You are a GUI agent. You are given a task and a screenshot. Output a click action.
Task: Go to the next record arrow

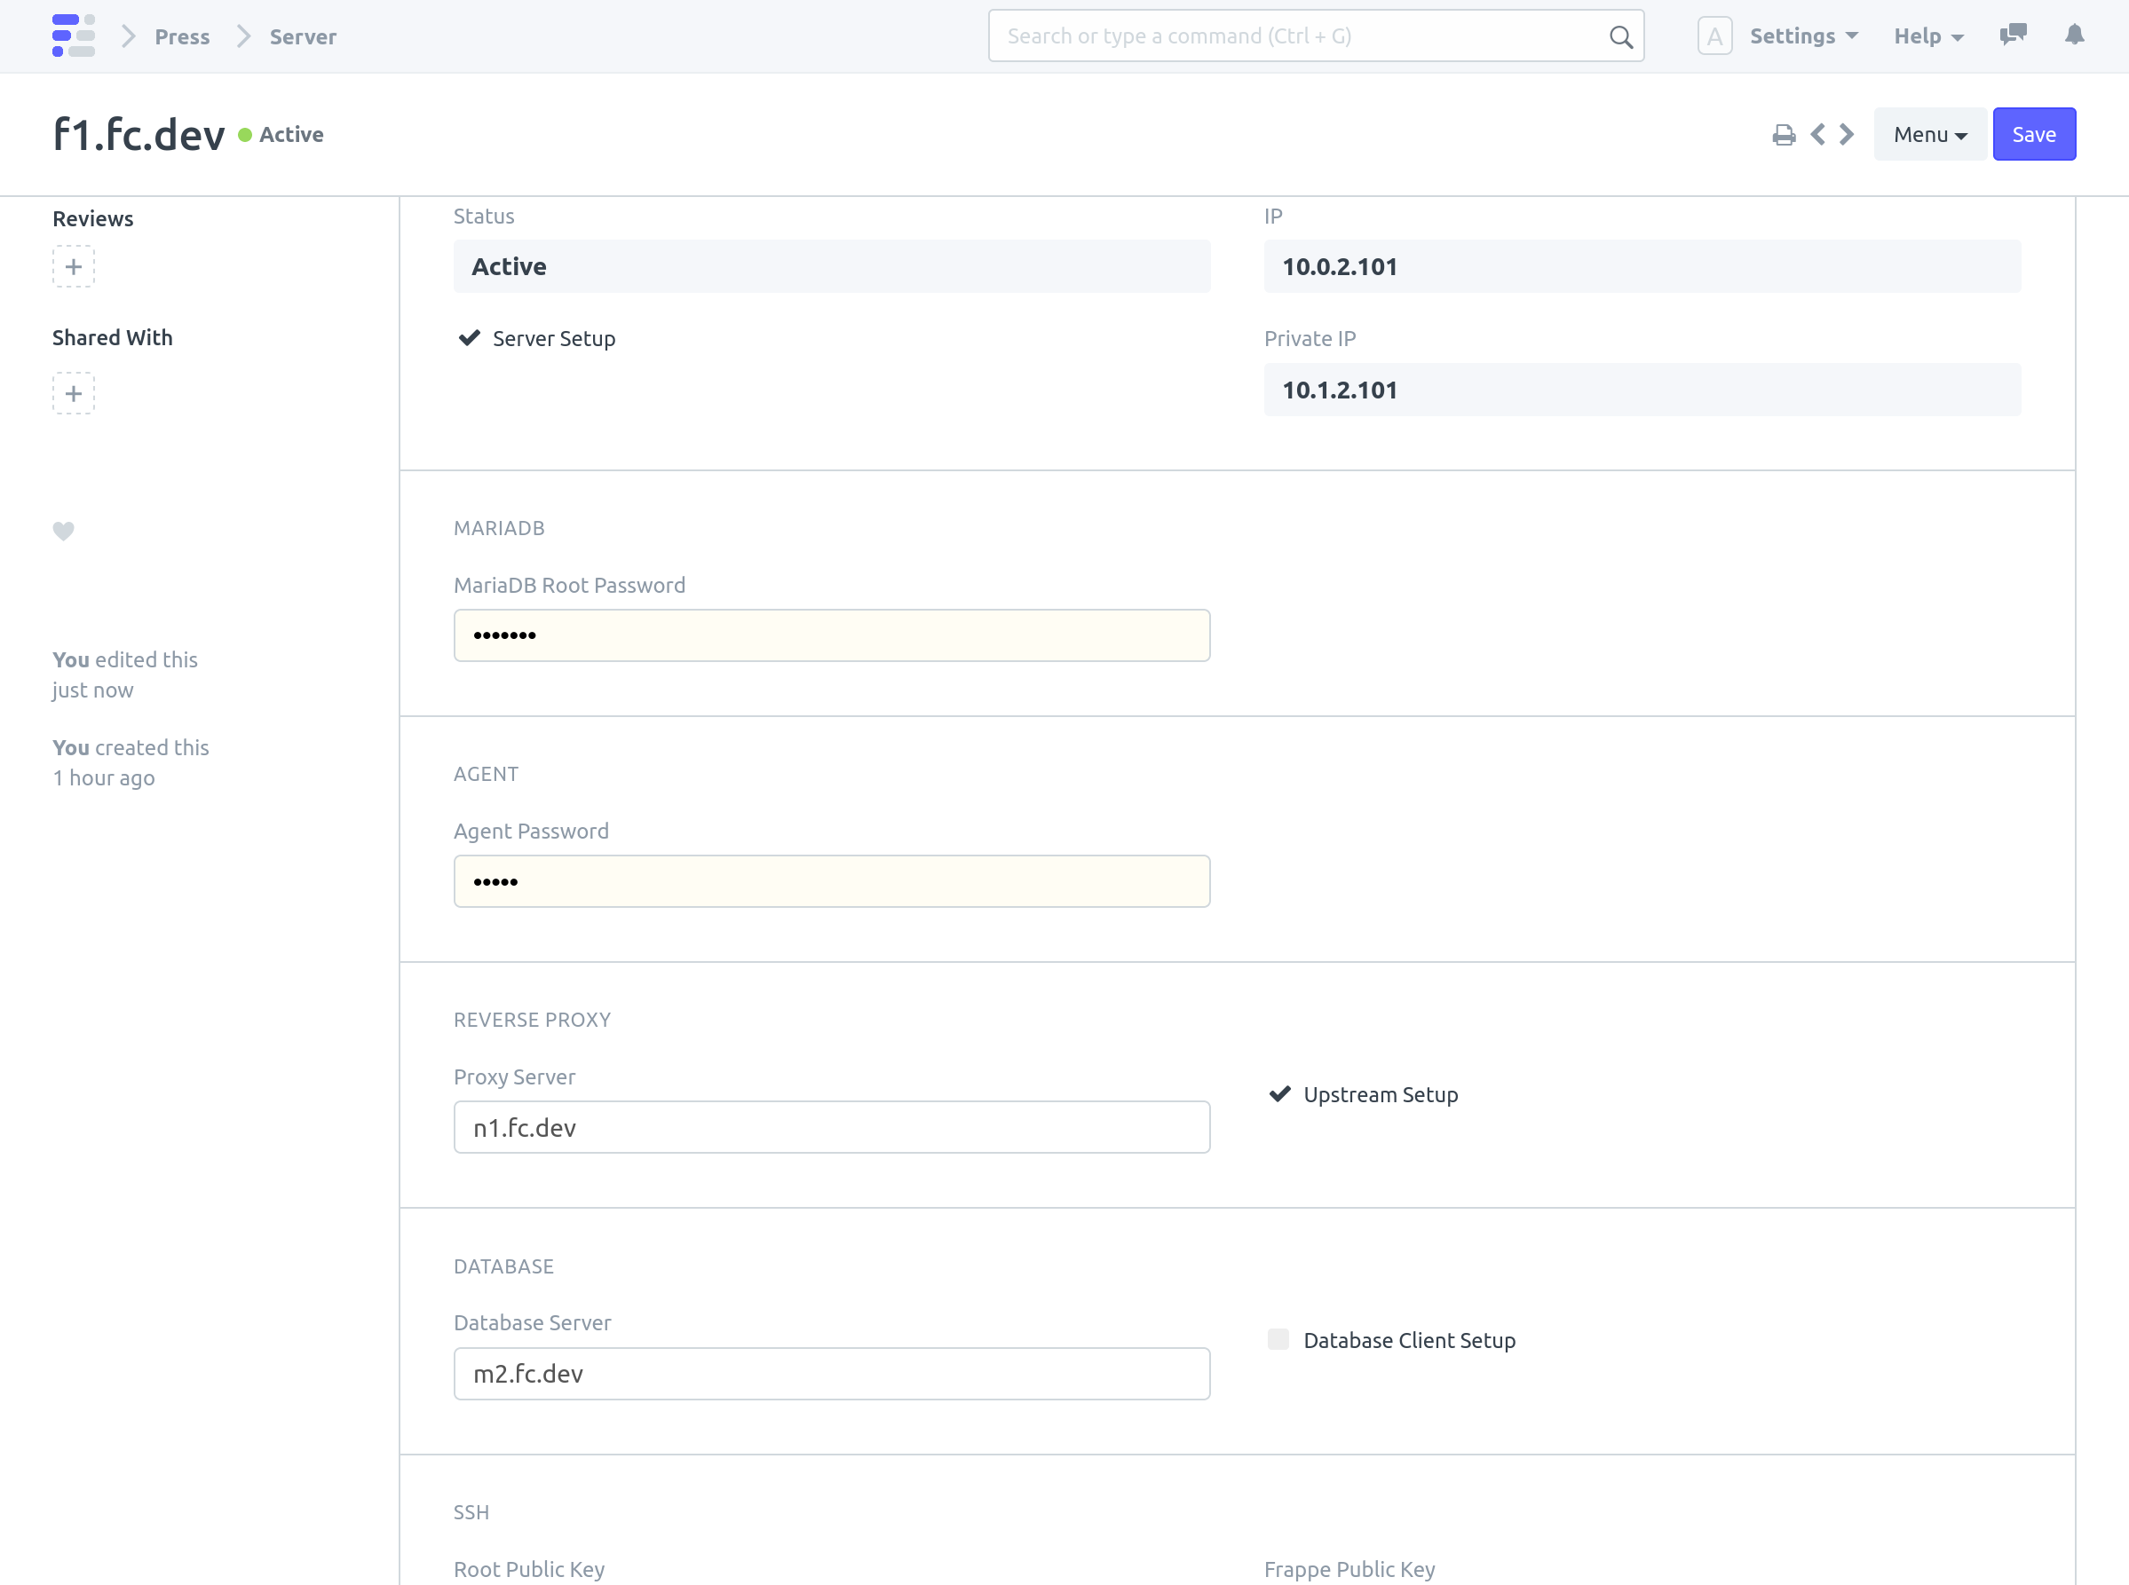tap(1847, 134)
